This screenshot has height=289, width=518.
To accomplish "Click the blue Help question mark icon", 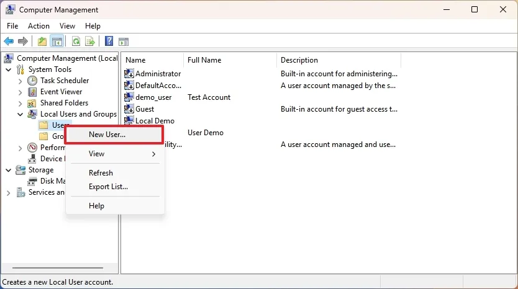I will click(x=109, y=42).
